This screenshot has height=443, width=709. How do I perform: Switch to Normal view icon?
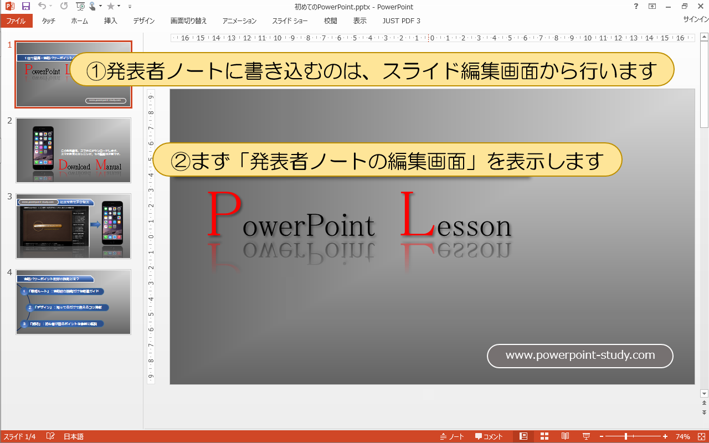click(523, 436)
